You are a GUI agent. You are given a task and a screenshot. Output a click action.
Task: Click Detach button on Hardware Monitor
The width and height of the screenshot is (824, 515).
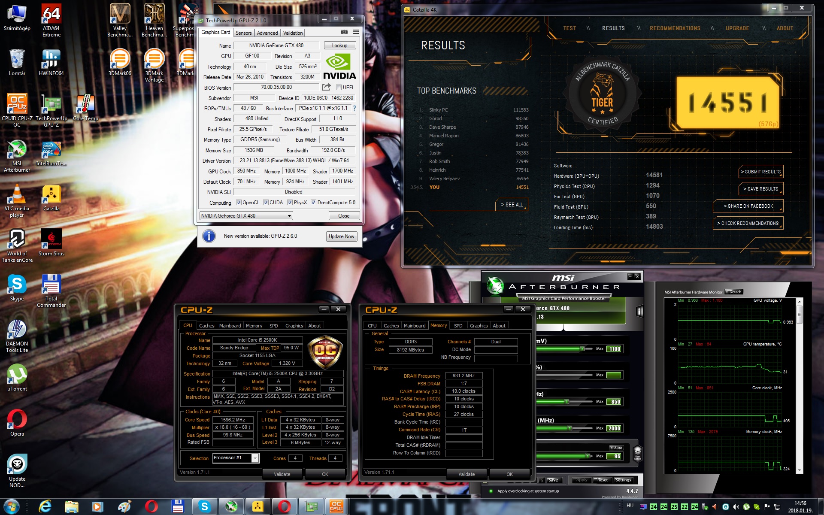tap(734, 292)
